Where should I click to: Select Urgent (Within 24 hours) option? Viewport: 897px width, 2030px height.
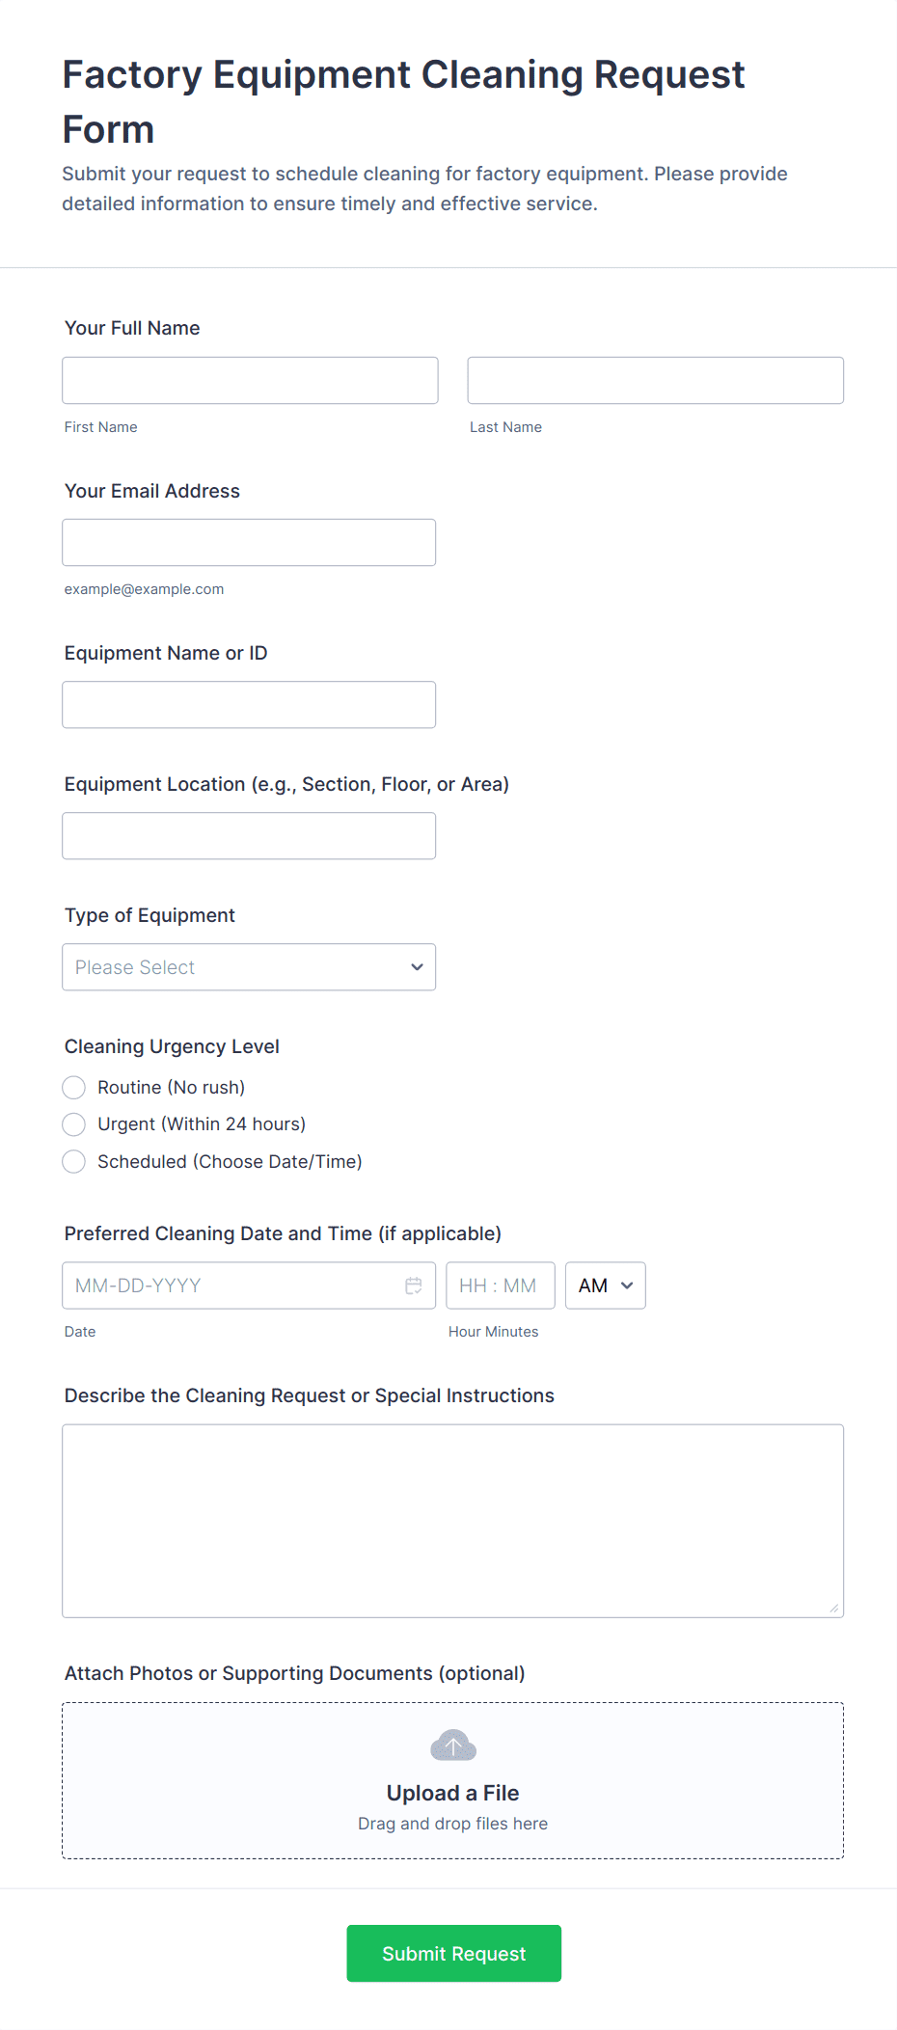[74, 1124]
